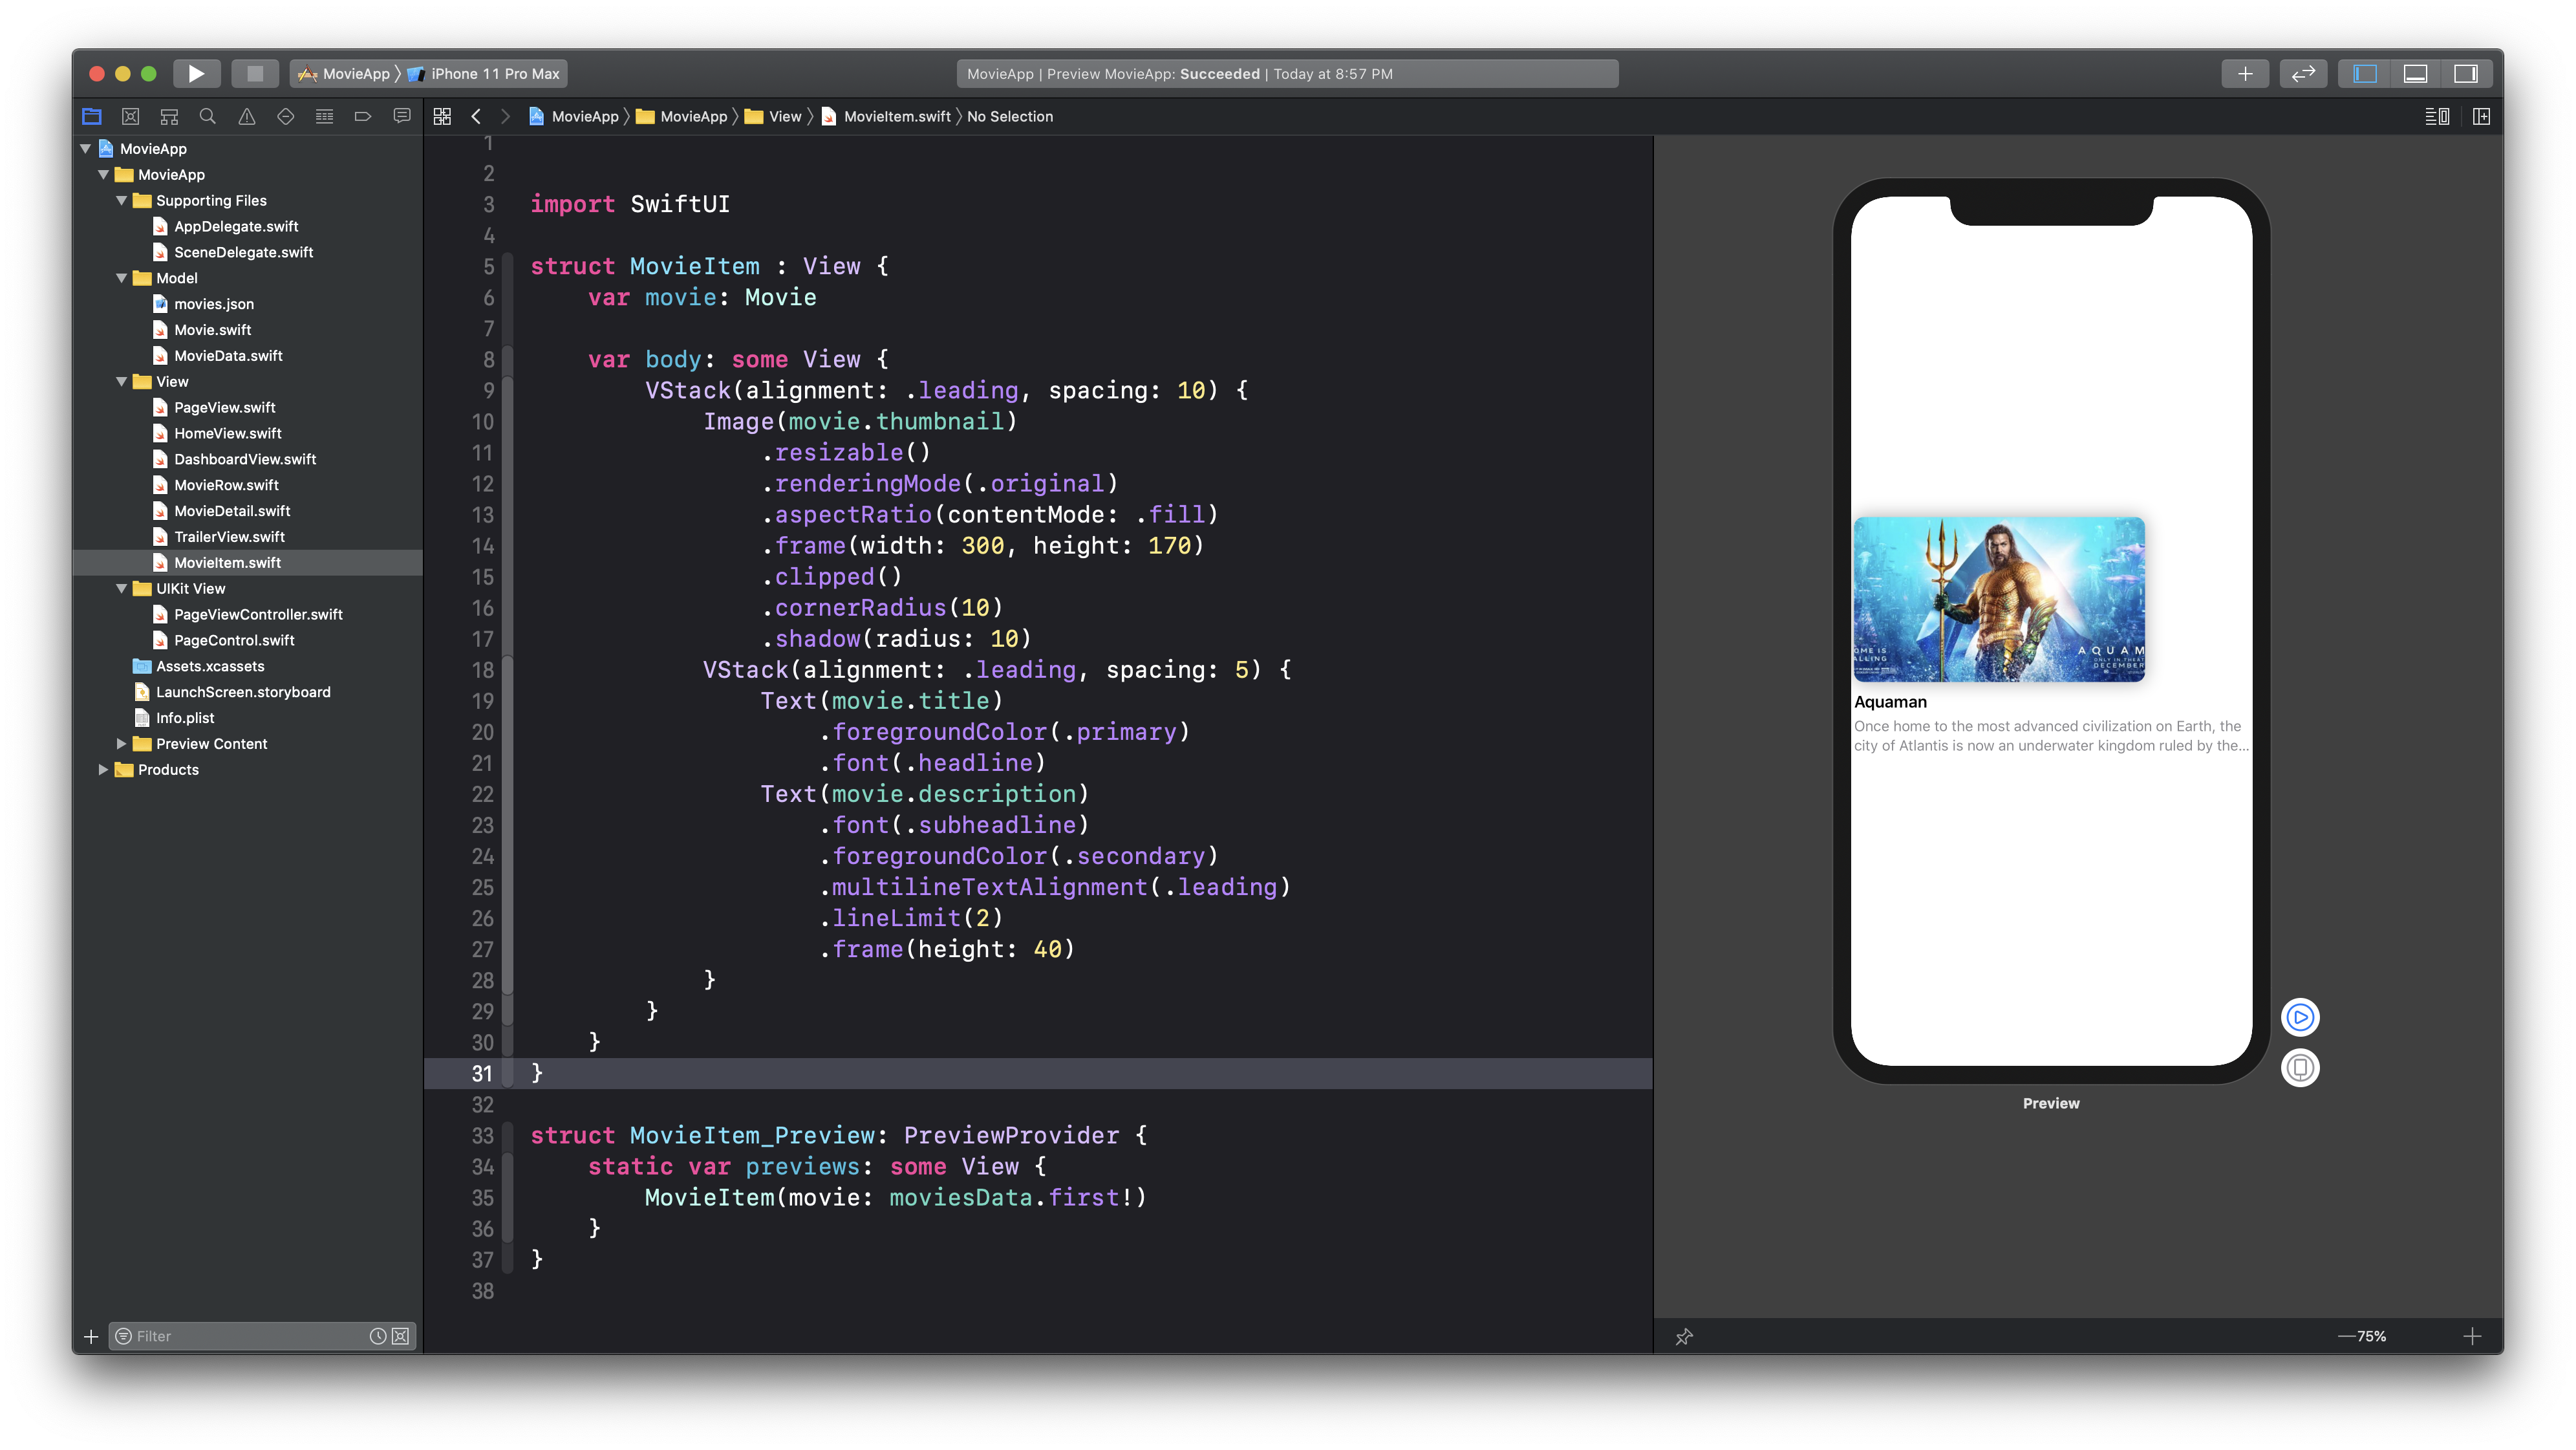Collapse the UIKit View folder

(x=121, y=588)
